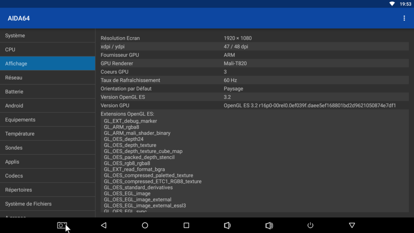
Task: Open the Android section
Action: pos(48,106)
